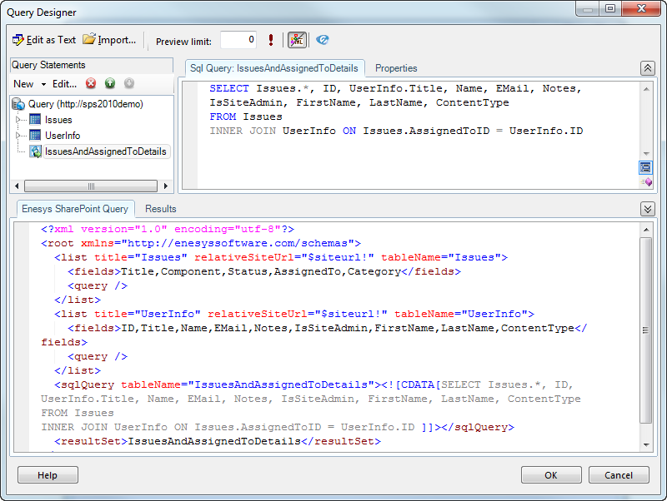Open the Import dialog from toolbar
The image size is (667, 501).
click(x=109, y=40)
